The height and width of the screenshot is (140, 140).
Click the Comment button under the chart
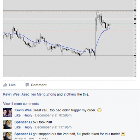pos(36,85)
